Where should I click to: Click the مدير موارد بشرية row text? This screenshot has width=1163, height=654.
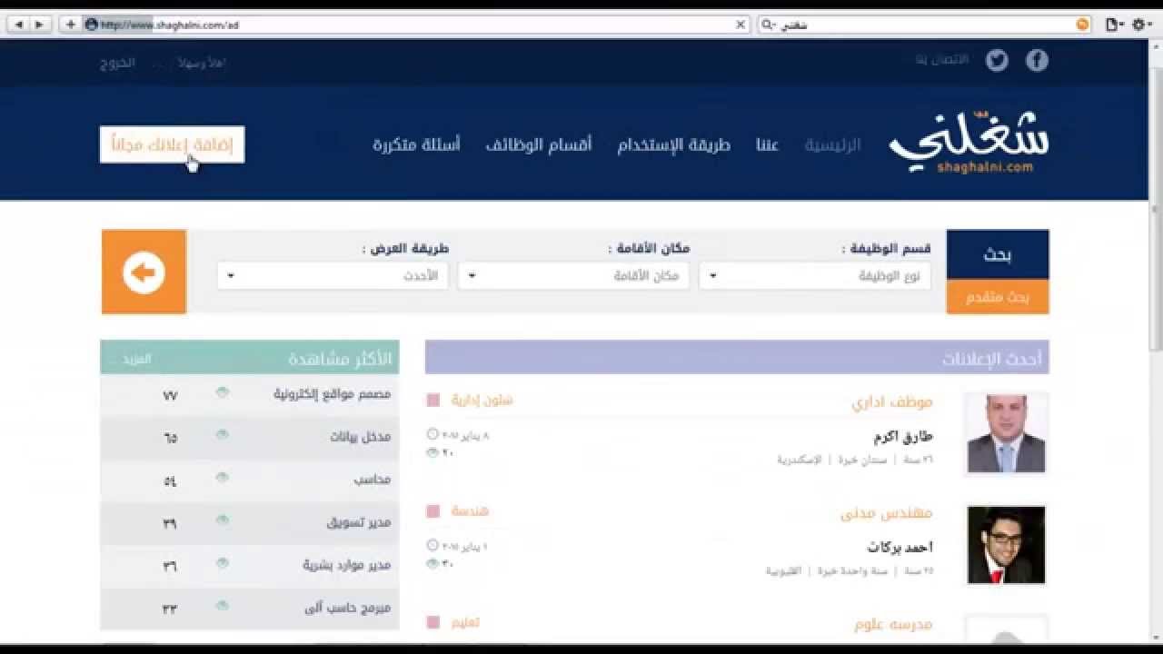pos(347,565)
